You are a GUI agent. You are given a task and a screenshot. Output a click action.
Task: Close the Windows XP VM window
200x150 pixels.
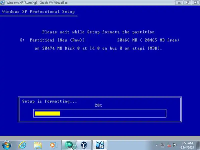(x=195, y=3)
